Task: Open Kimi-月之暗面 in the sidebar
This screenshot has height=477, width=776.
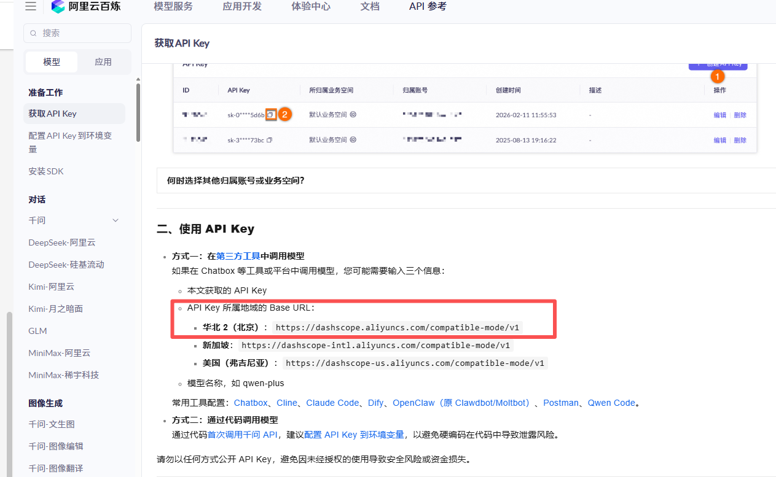Action: [x=55, y=309]
